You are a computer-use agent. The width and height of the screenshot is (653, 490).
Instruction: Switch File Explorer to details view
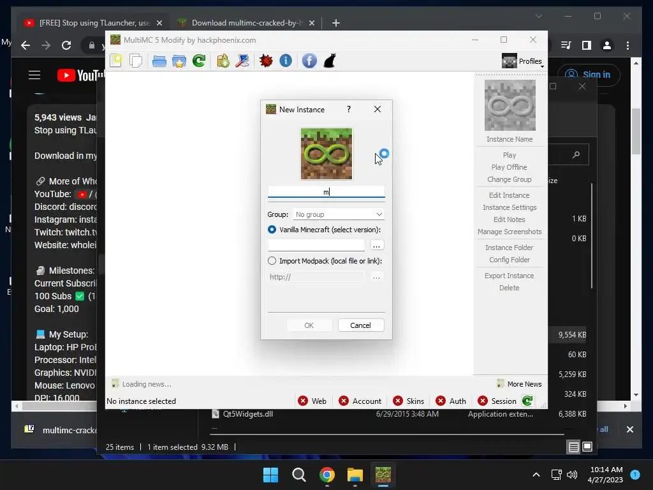tap(573, 447)
